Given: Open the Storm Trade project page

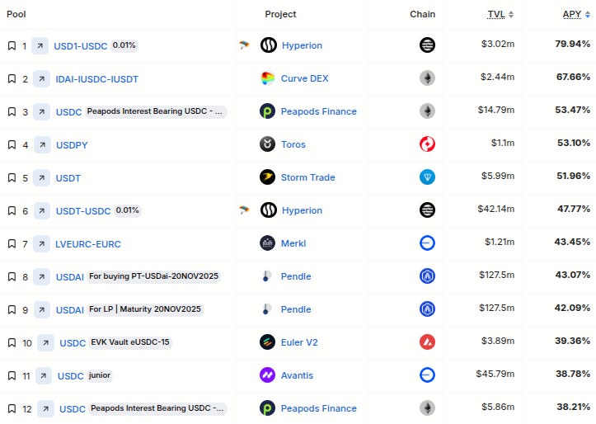Looking at the screenshot, I should coord(307,177).
